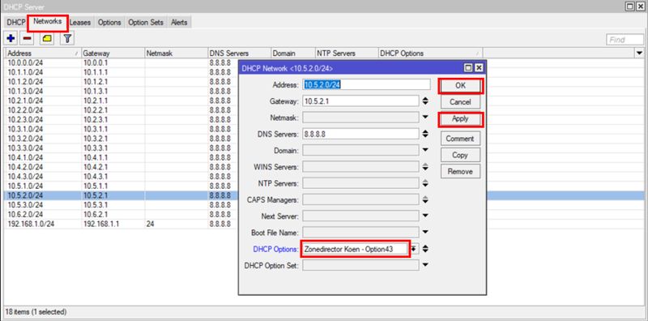Copy the DHCP network entry
This screenshot has width=648, height=321.
pos(460,155)
